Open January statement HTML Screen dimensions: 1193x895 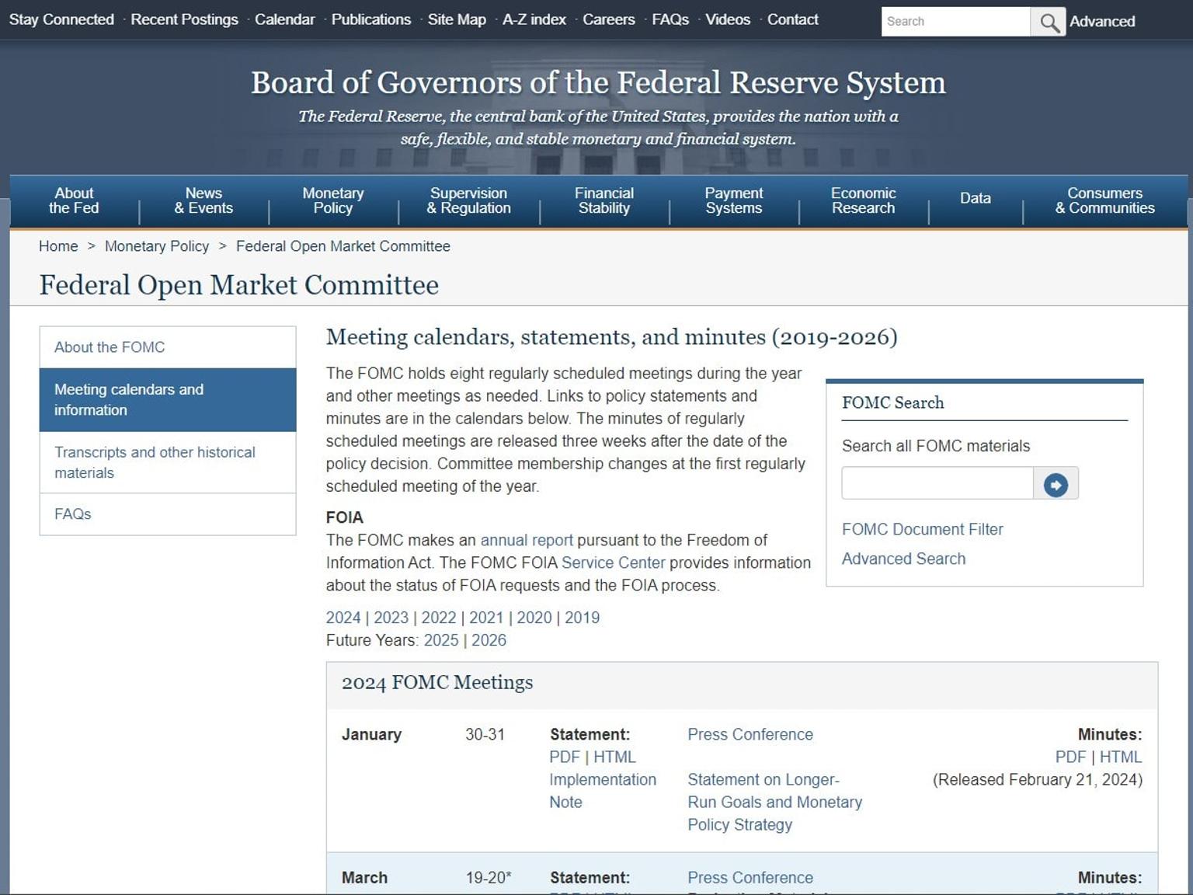[614, 757]
